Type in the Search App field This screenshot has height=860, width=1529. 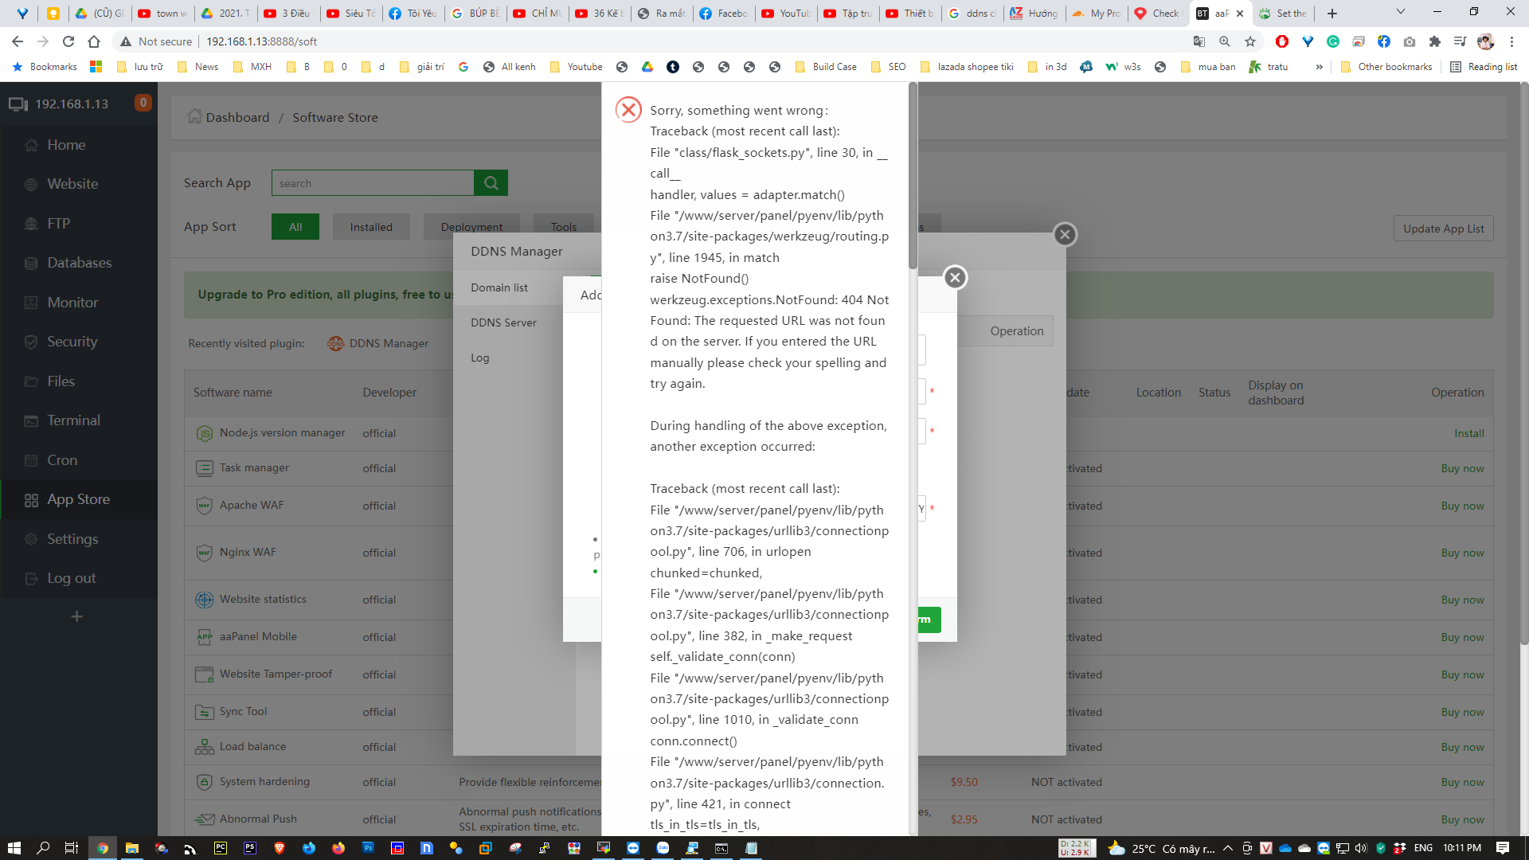pyautogui.click(x=373, y=183)
